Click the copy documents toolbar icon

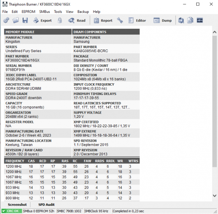[190, 20]
